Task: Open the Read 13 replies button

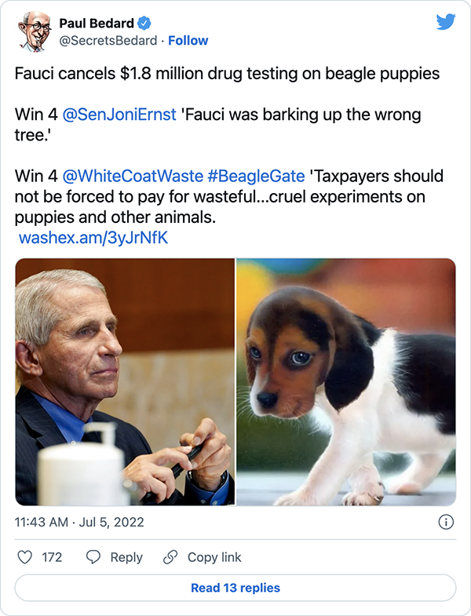Action: [235, 588]
